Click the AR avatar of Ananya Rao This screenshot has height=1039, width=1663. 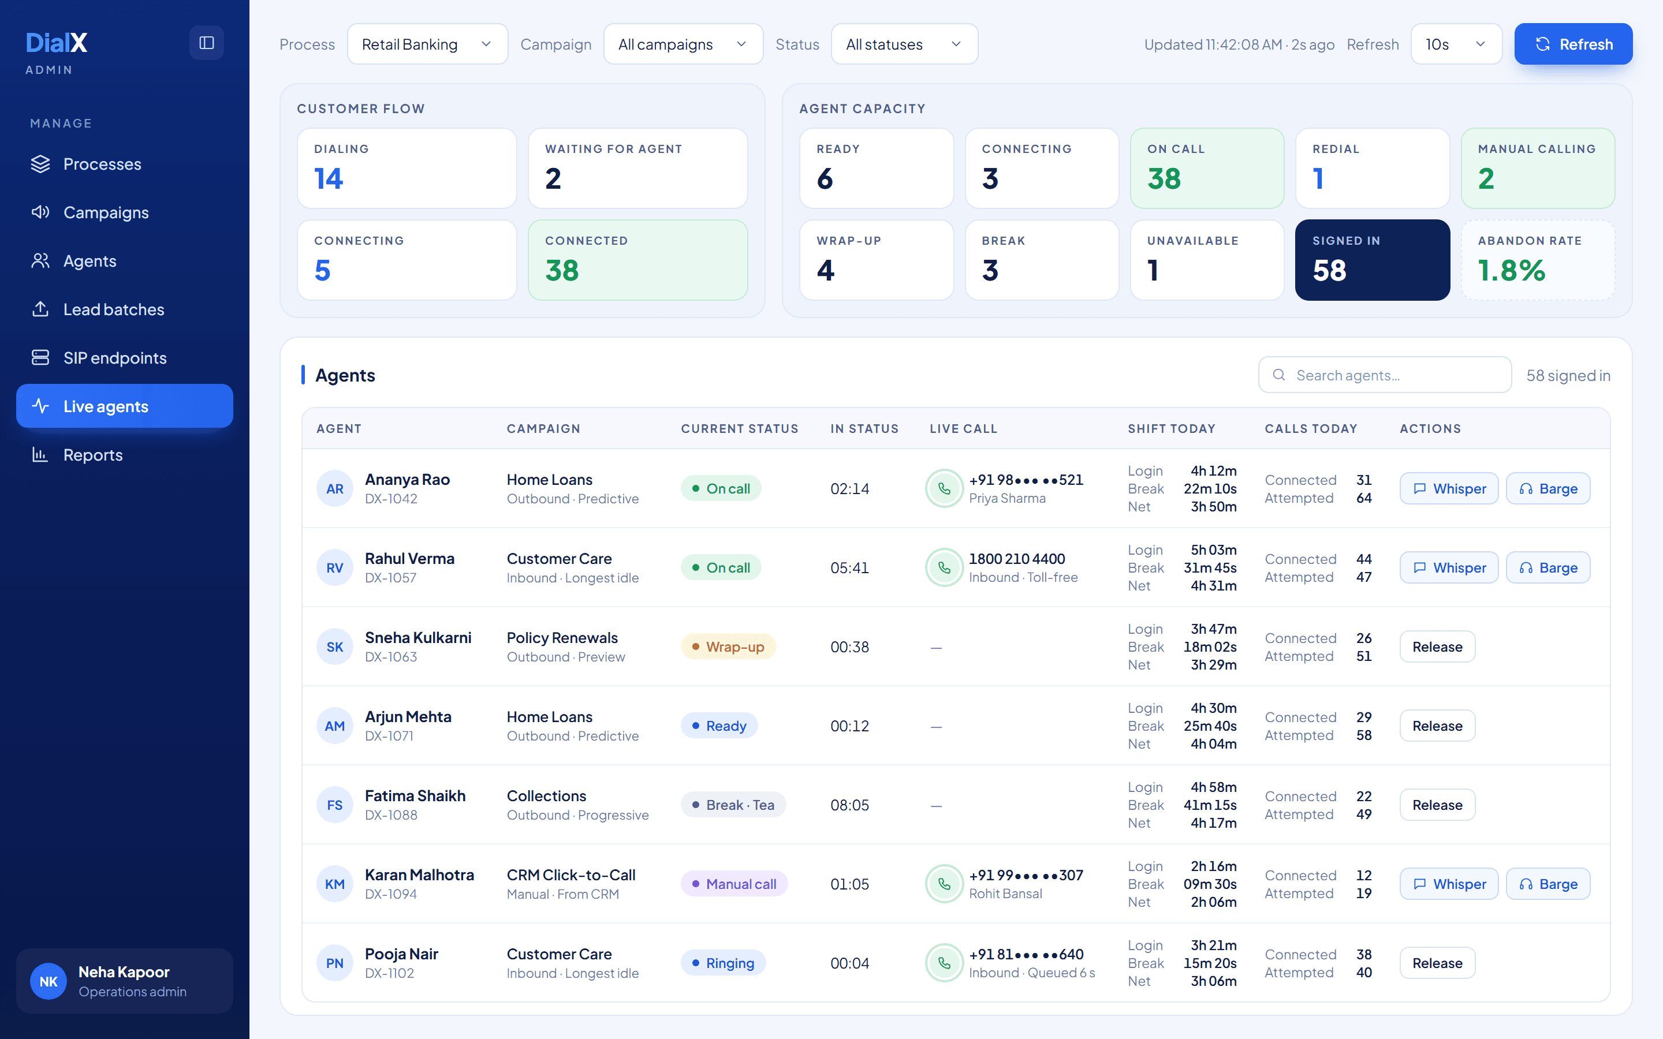click(335, 488)
